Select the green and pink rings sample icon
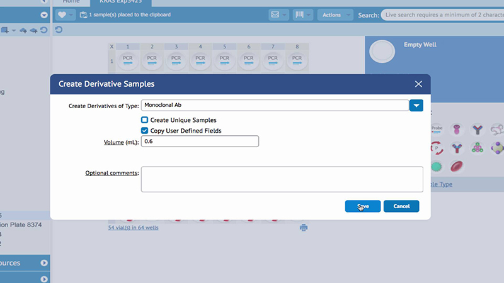This screenshot has height=283, width=504. [x=478, y=148]
